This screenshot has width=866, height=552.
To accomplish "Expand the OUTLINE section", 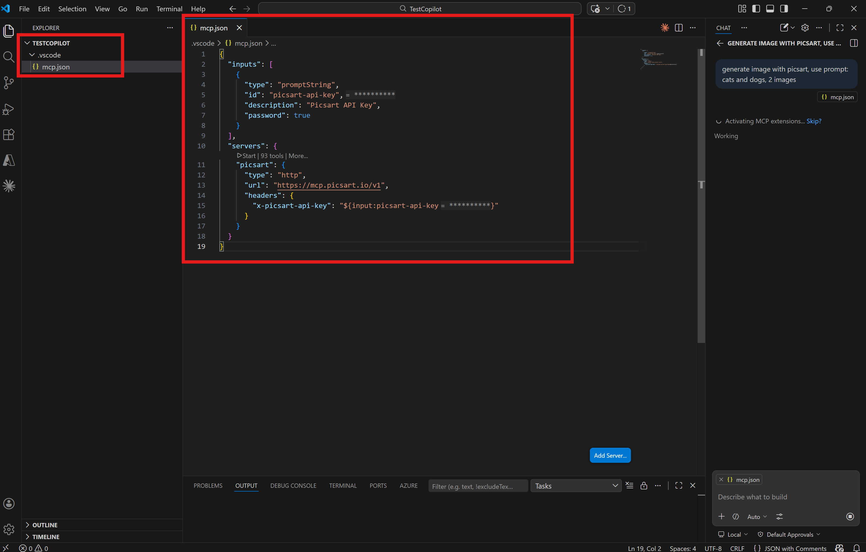I will 45,525.
